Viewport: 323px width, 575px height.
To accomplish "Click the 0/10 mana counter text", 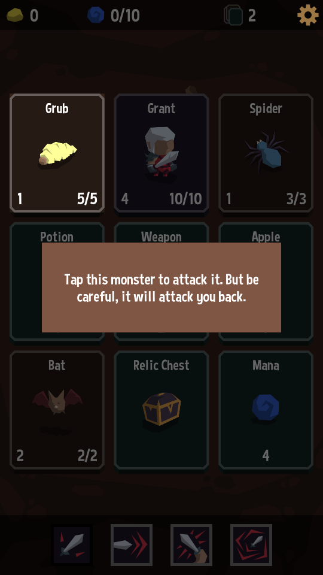I will click(x=125, y=16).
